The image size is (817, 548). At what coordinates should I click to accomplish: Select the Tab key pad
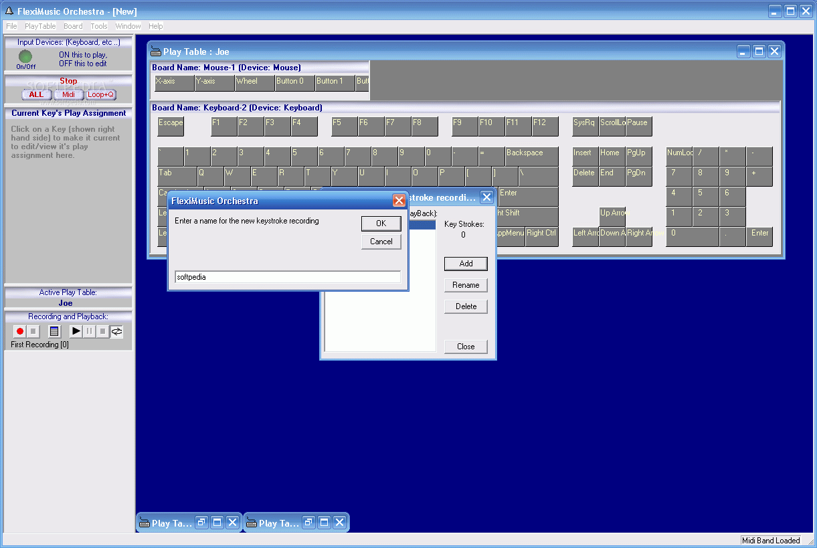177,177
